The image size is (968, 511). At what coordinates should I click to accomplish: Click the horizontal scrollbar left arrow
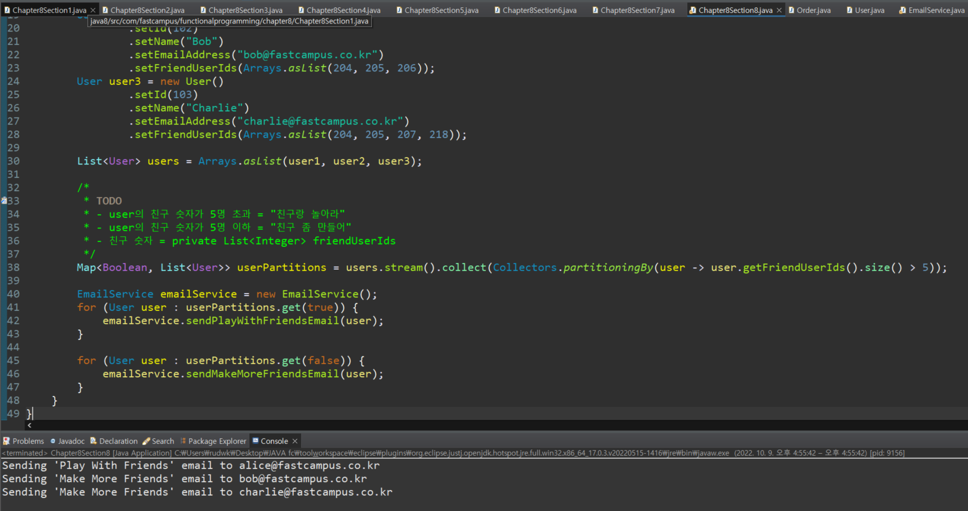coord(29,425)
